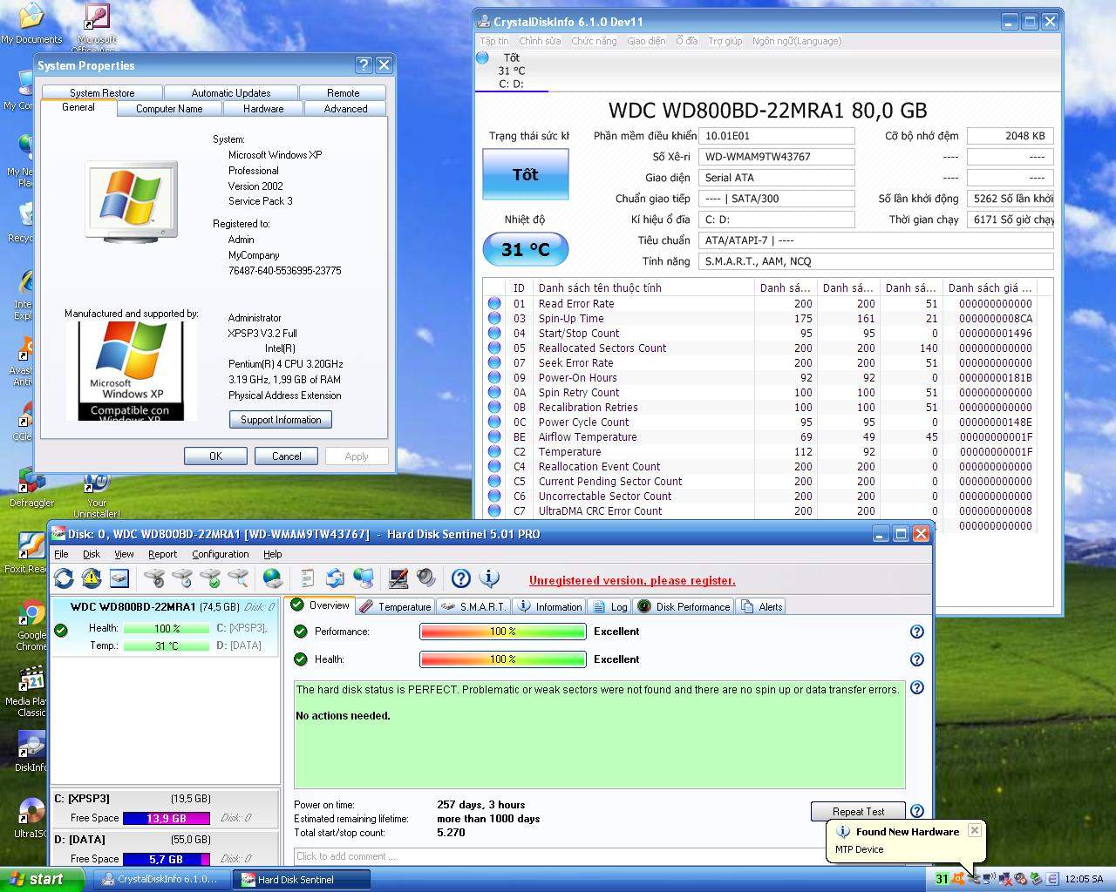Image resolution: width=1116 pixels, height=892 pixels.
Task: Click the Health 100% gradient bar in Overview
Action: 502,659
